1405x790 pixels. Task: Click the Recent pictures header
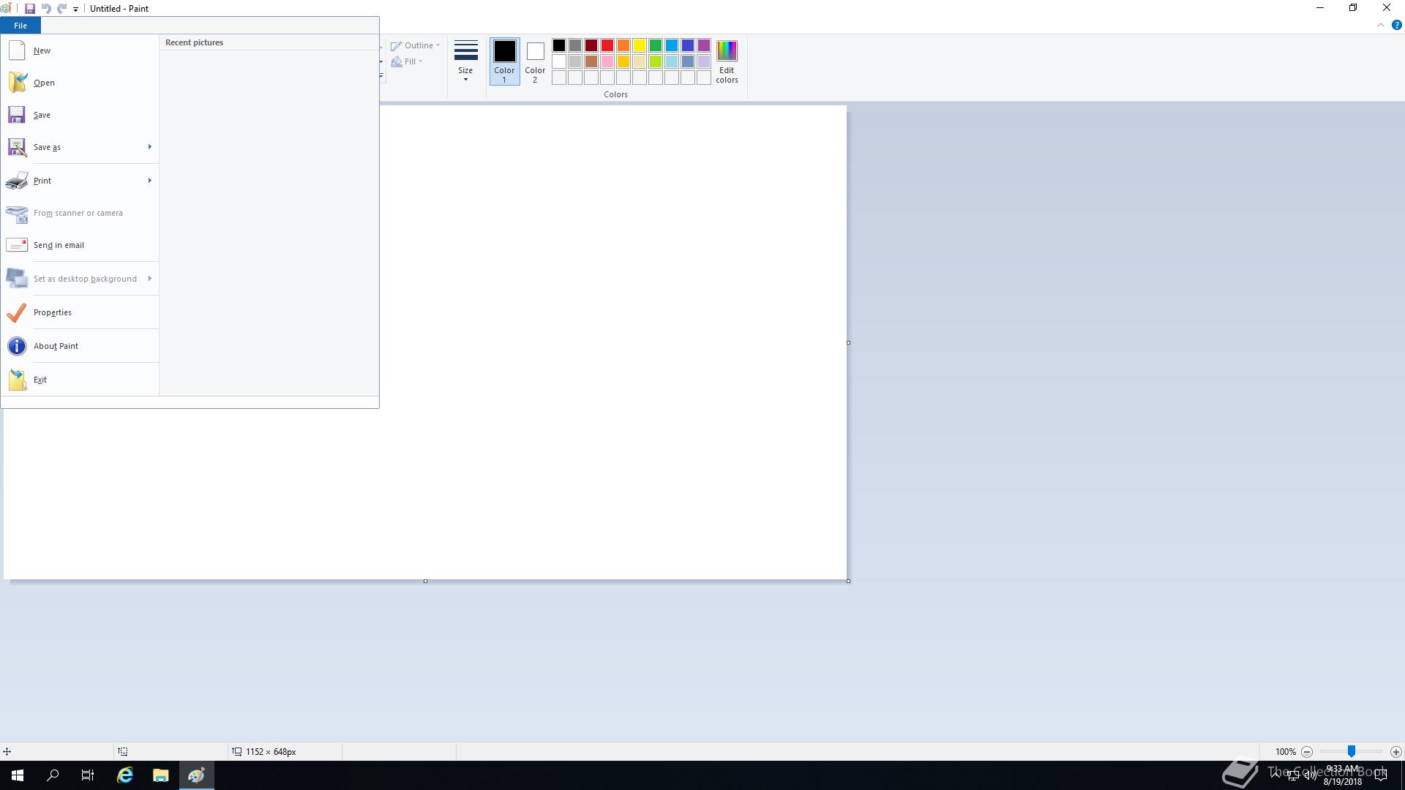pyautogui.click(x=195, y=42)
